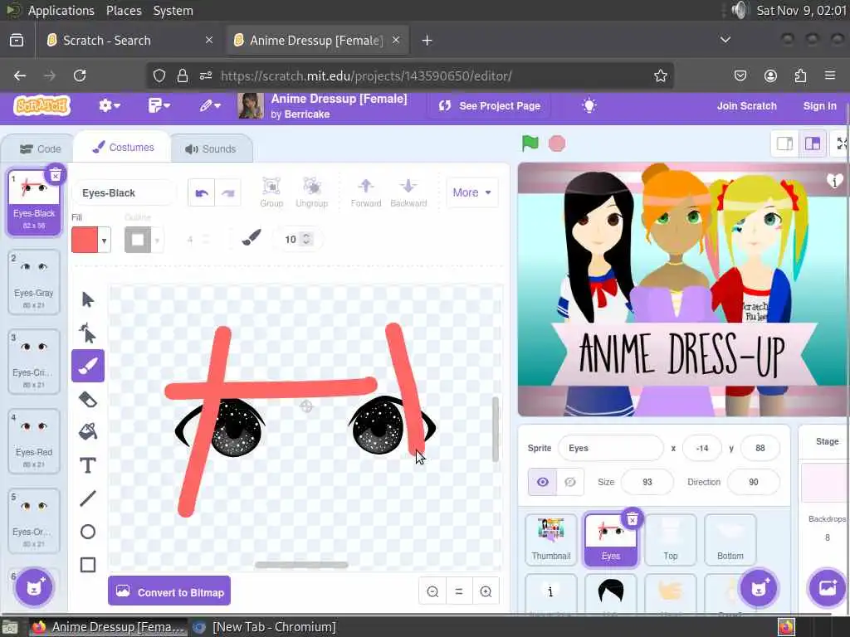Click the Group shapes icon
The width and height of the screenshot is (850, 637).
click(271, 192)
